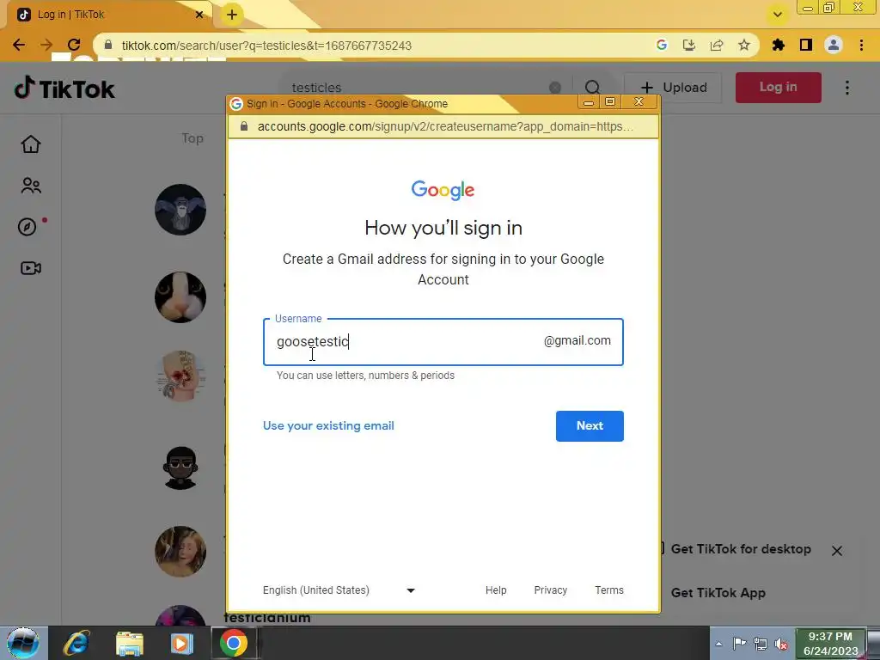Open the Explore compass icon
The width and height of the screenshot is (880, 660).
[27, 227]
